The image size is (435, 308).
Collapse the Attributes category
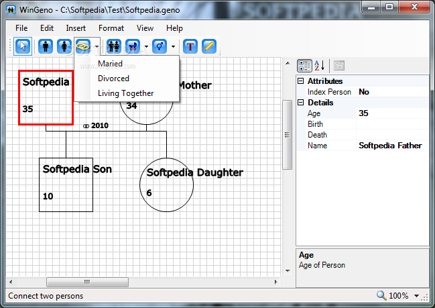click(x=300, y=81)
